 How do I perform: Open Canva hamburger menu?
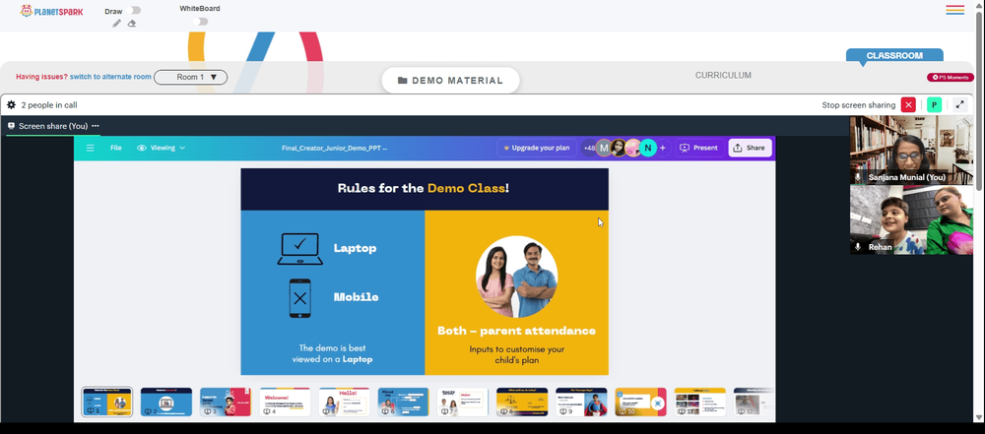tap(91, 148)
